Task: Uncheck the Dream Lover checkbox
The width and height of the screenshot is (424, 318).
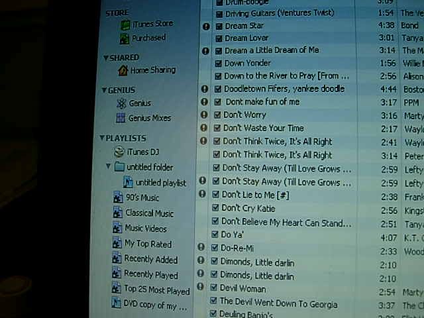Action: (219, 38)
